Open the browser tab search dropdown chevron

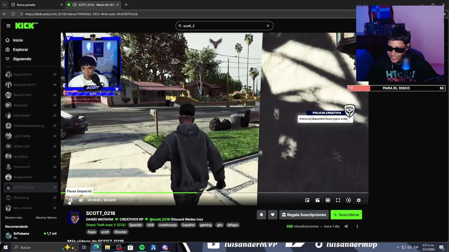click(4, 5)
